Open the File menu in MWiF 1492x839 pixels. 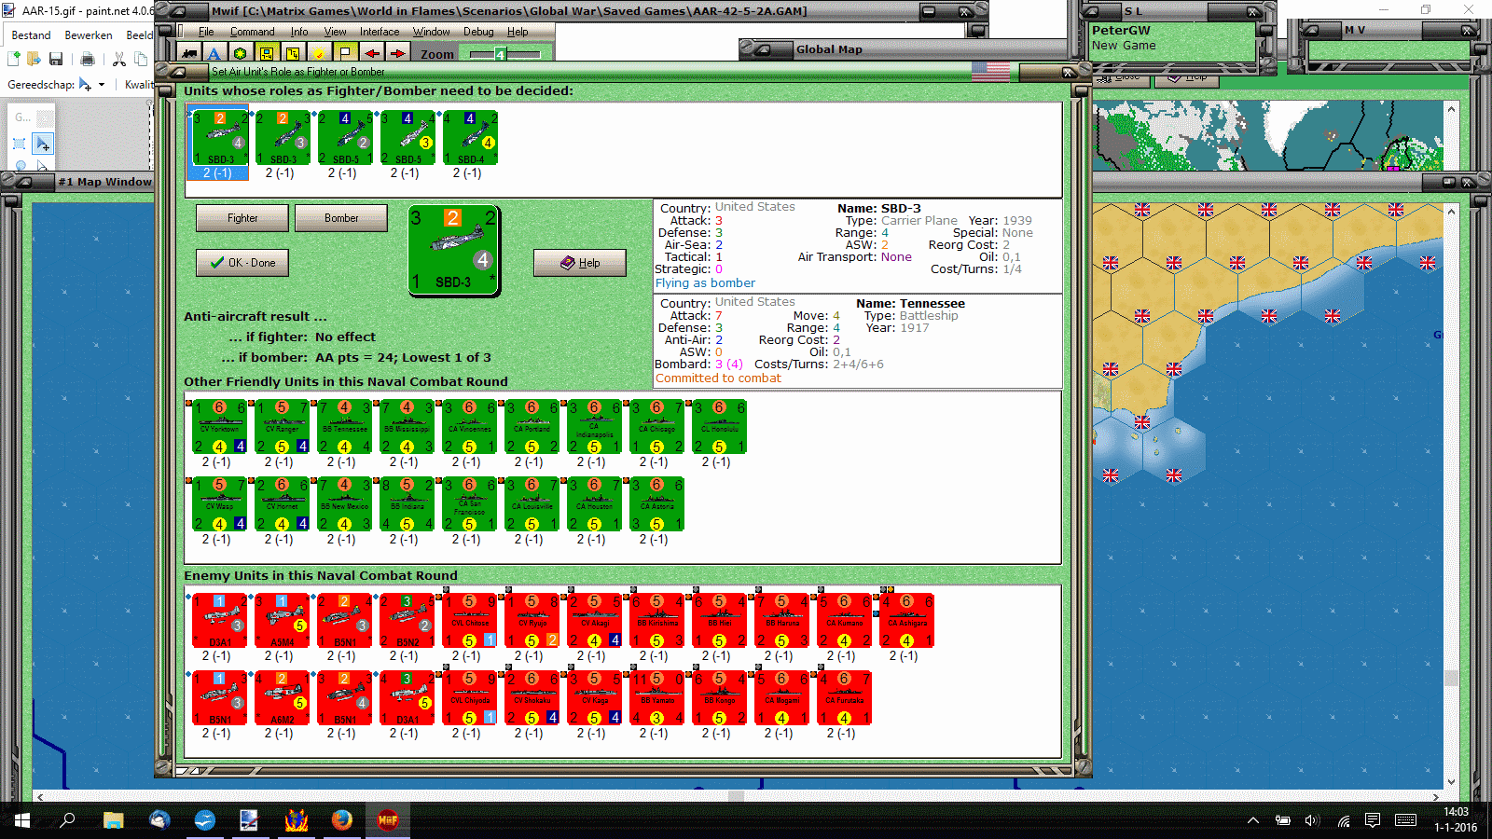[x=206, y=32]
